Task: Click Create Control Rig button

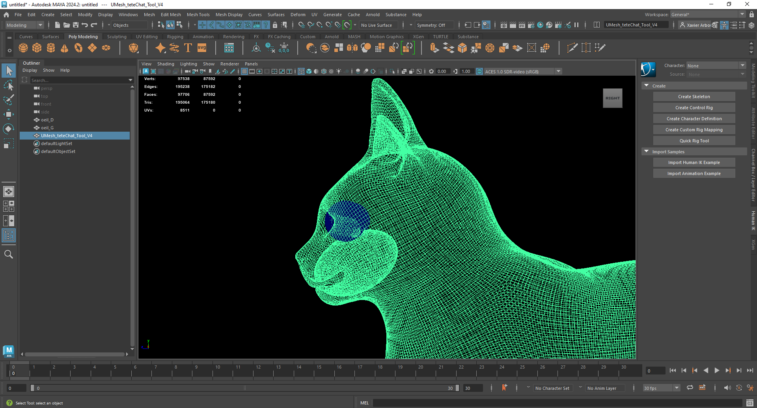Action: pos(694,108)
